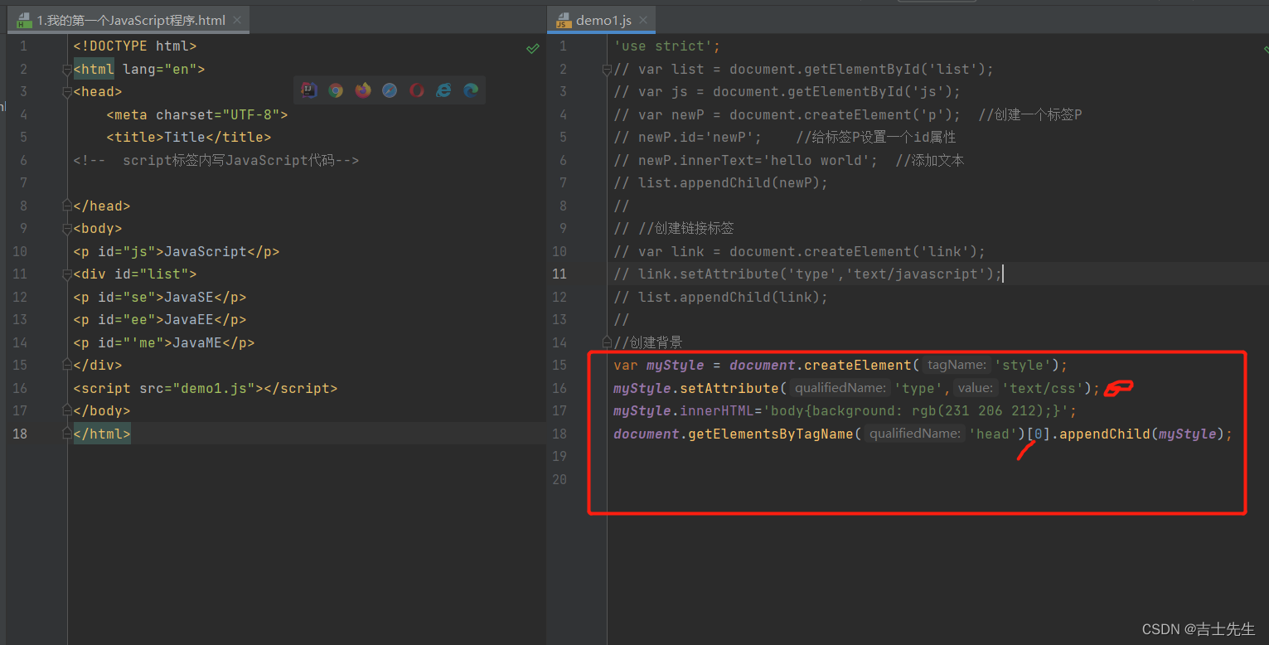Click qualifiedName: hint in setAttribute call
Image resolution: width=1269 pixels, height=645 pixels.
pos(840,388)
